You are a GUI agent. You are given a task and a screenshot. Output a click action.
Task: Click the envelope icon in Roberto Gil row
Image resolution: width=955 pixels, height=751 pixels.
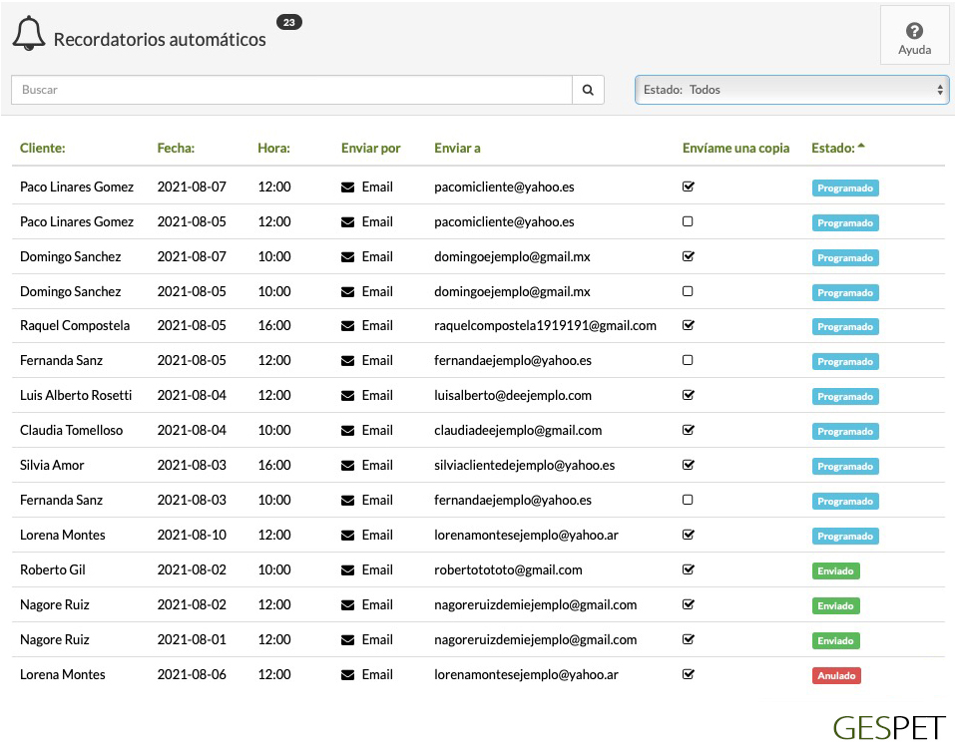(x=347, y=570)
